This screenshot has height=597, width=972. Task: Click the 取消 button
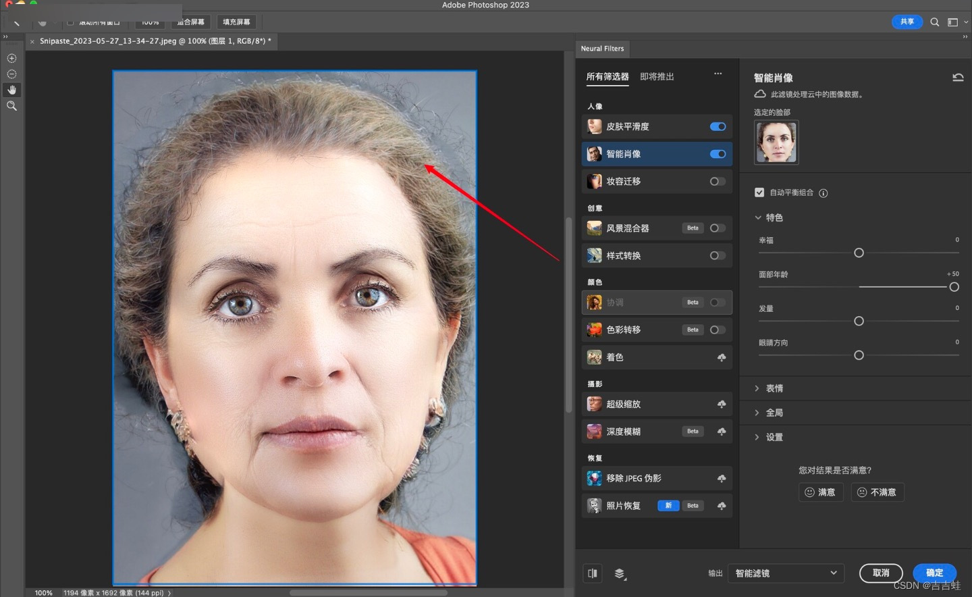tap(881, 573)
